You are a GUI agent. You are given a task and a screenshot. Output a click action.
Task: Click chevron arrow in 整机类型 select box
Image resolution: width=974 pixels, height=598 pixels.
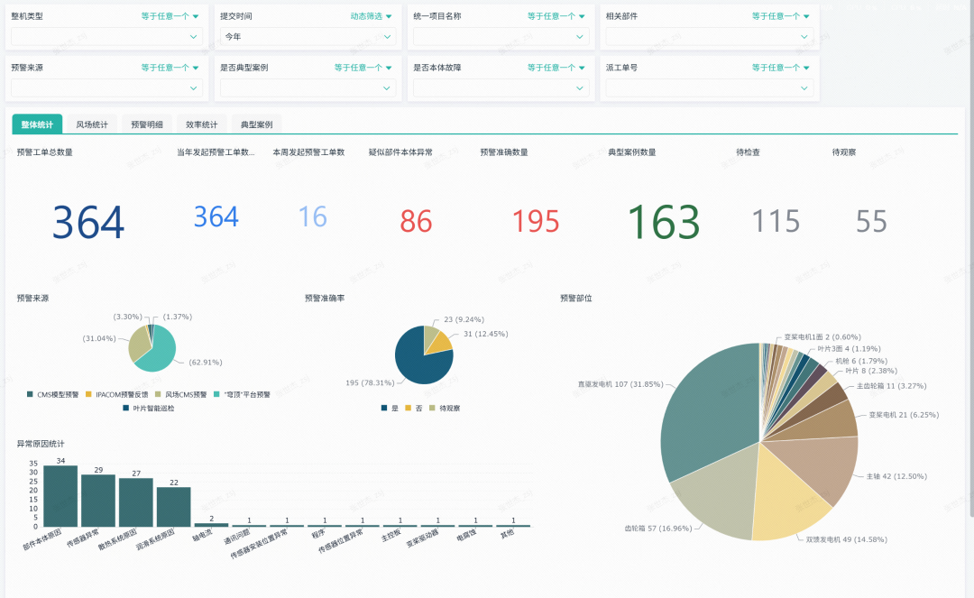click(x=194, y=37)
